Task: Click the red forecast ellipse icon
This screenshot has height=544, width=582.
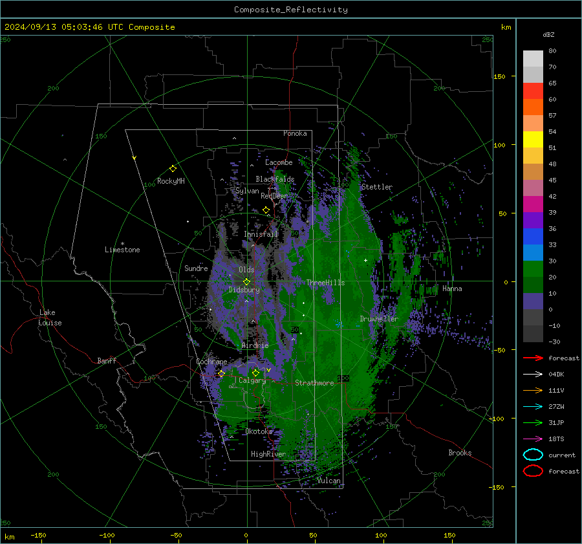Action: coord(533,471)
